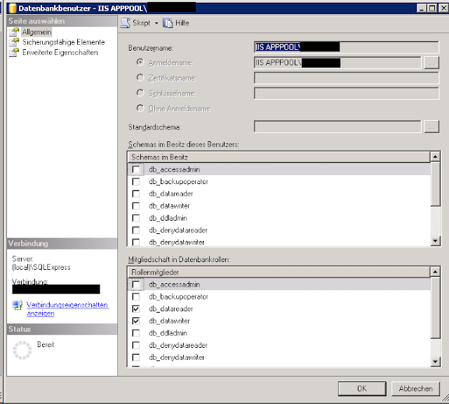Uncheck db_datawriter role membership
Screen dimensions: 449x404
pyautogui.click(x=136, y=321)
